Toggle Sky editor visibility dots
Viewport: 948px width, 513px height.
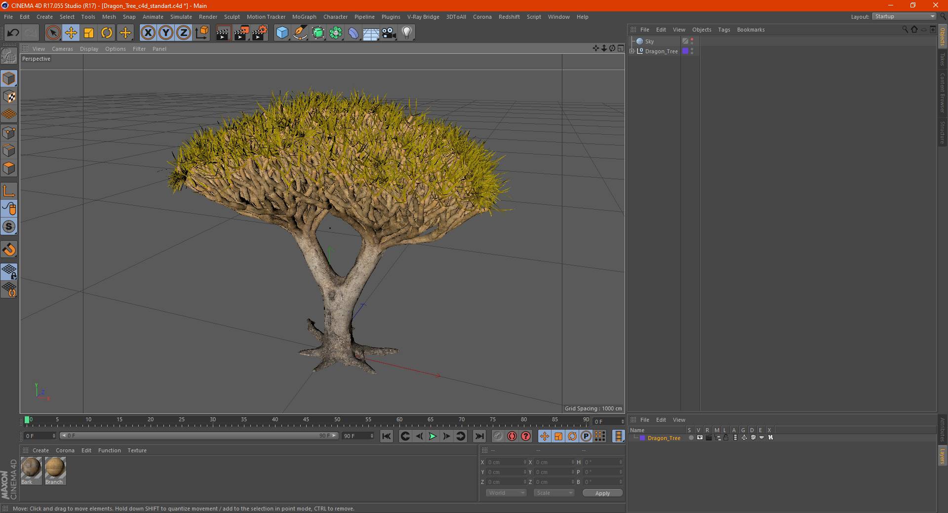(692, 41)
